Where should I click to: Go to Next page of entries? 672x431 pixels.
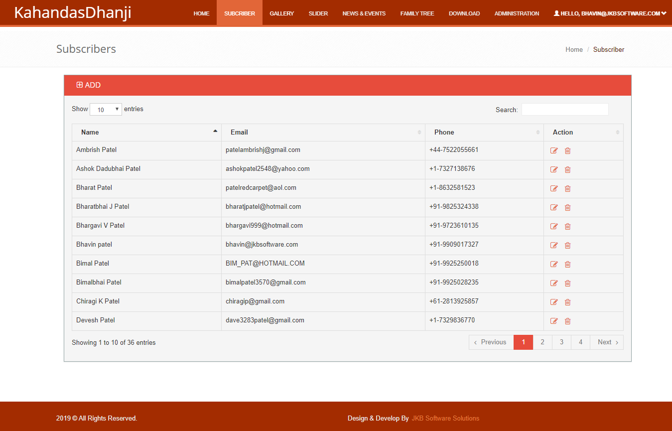607,342
